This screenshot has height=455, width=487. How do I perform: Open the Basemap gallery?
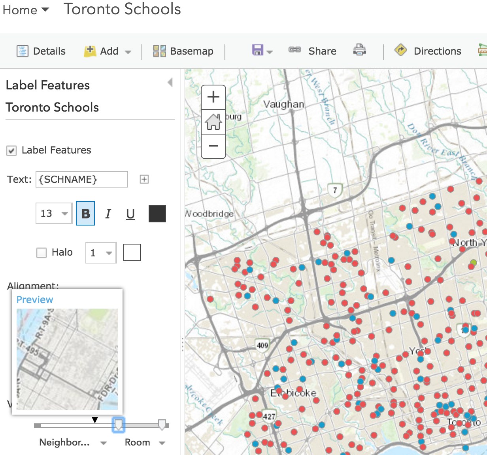183,51
